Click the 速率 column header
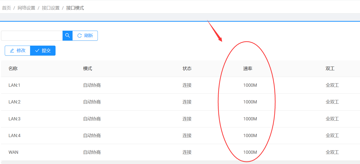 click(x=247, y=69)
